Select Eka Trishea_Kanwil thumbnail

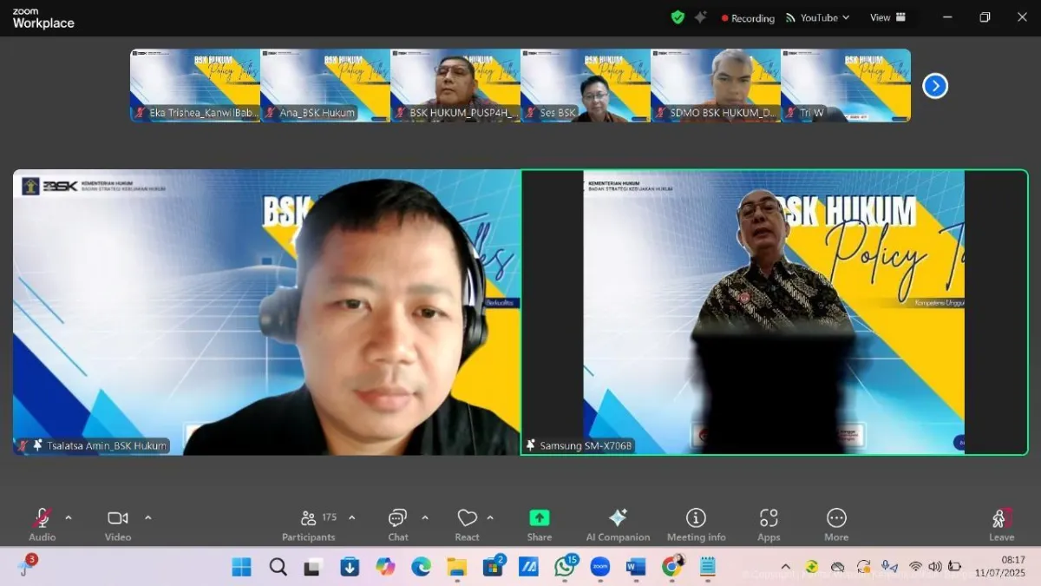(195, 85)
